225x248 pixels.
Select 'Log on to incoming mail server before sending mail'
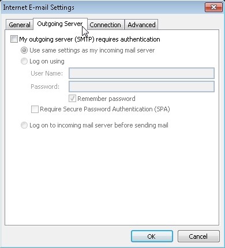(x=24, y=125)
